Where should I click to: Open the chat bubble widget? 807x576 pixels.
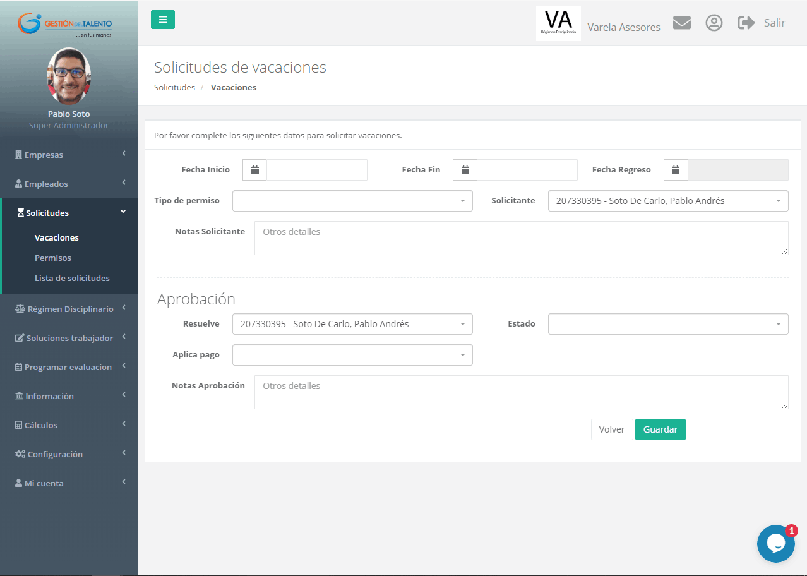[775, 544]
